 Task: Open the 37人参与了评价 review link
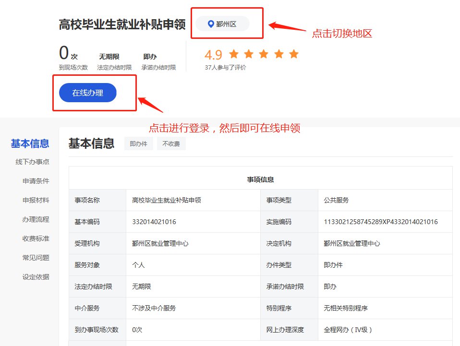(x=225, y=68)
